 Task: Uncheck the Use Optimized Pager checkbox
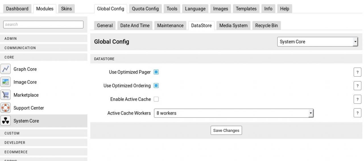[156, 72]
